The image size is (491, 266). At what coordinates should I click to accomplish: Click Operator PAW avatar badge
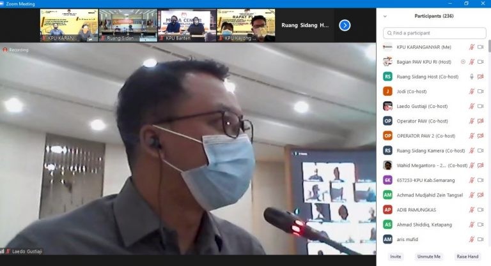coord(387,121)
